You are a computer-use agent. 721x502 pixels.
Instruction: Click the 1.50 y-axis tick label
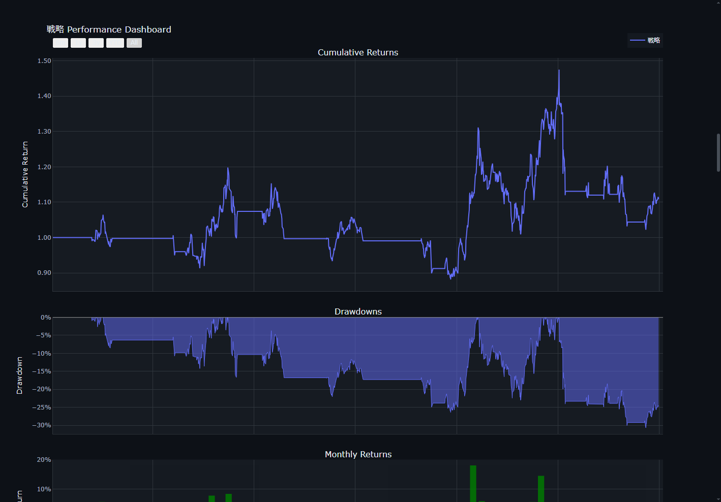pyautogui.click(x=44, y=60)
